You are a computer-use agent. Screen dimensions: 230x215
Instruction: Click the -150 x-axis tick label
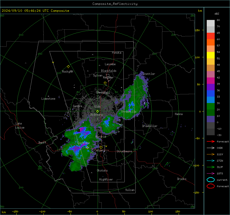point(15,211)
